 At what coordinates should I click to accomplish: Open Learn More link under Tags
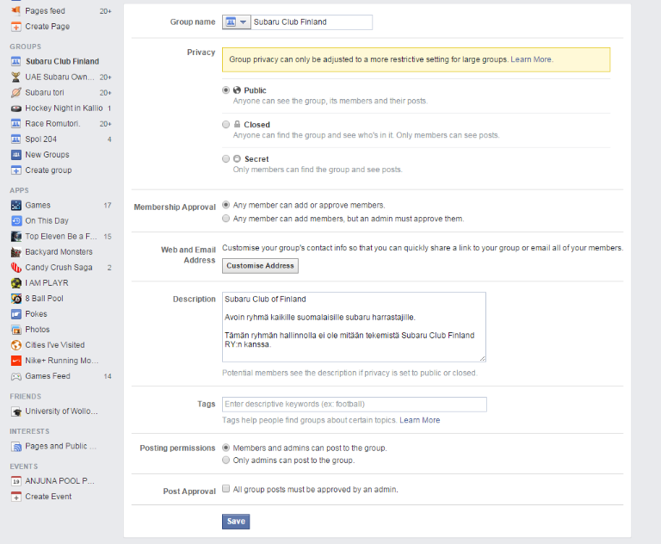[419, 420]
